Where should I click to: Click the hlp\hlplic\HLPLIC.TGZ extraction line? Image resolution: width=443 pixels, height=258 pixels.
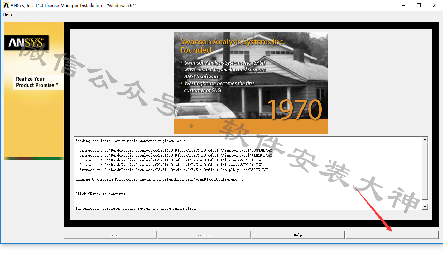click(177, 170)
